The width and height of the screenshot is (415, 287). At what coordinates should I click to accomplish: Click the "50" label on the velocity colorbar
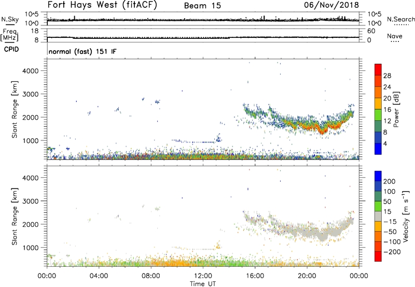(x=388, y=202)
